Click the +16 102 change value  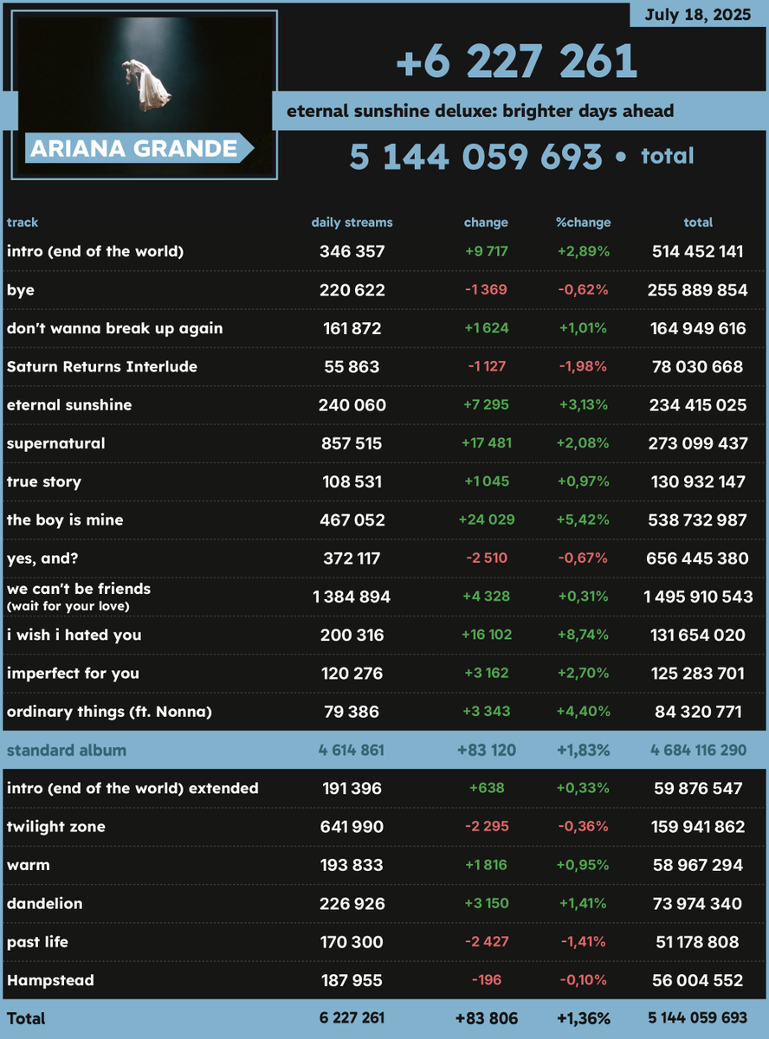pos(486,635)
